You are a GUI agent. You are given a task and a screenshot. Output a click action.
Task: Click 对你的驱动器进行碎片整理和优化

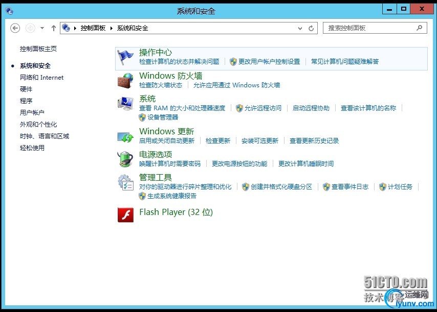click(185, 187)
